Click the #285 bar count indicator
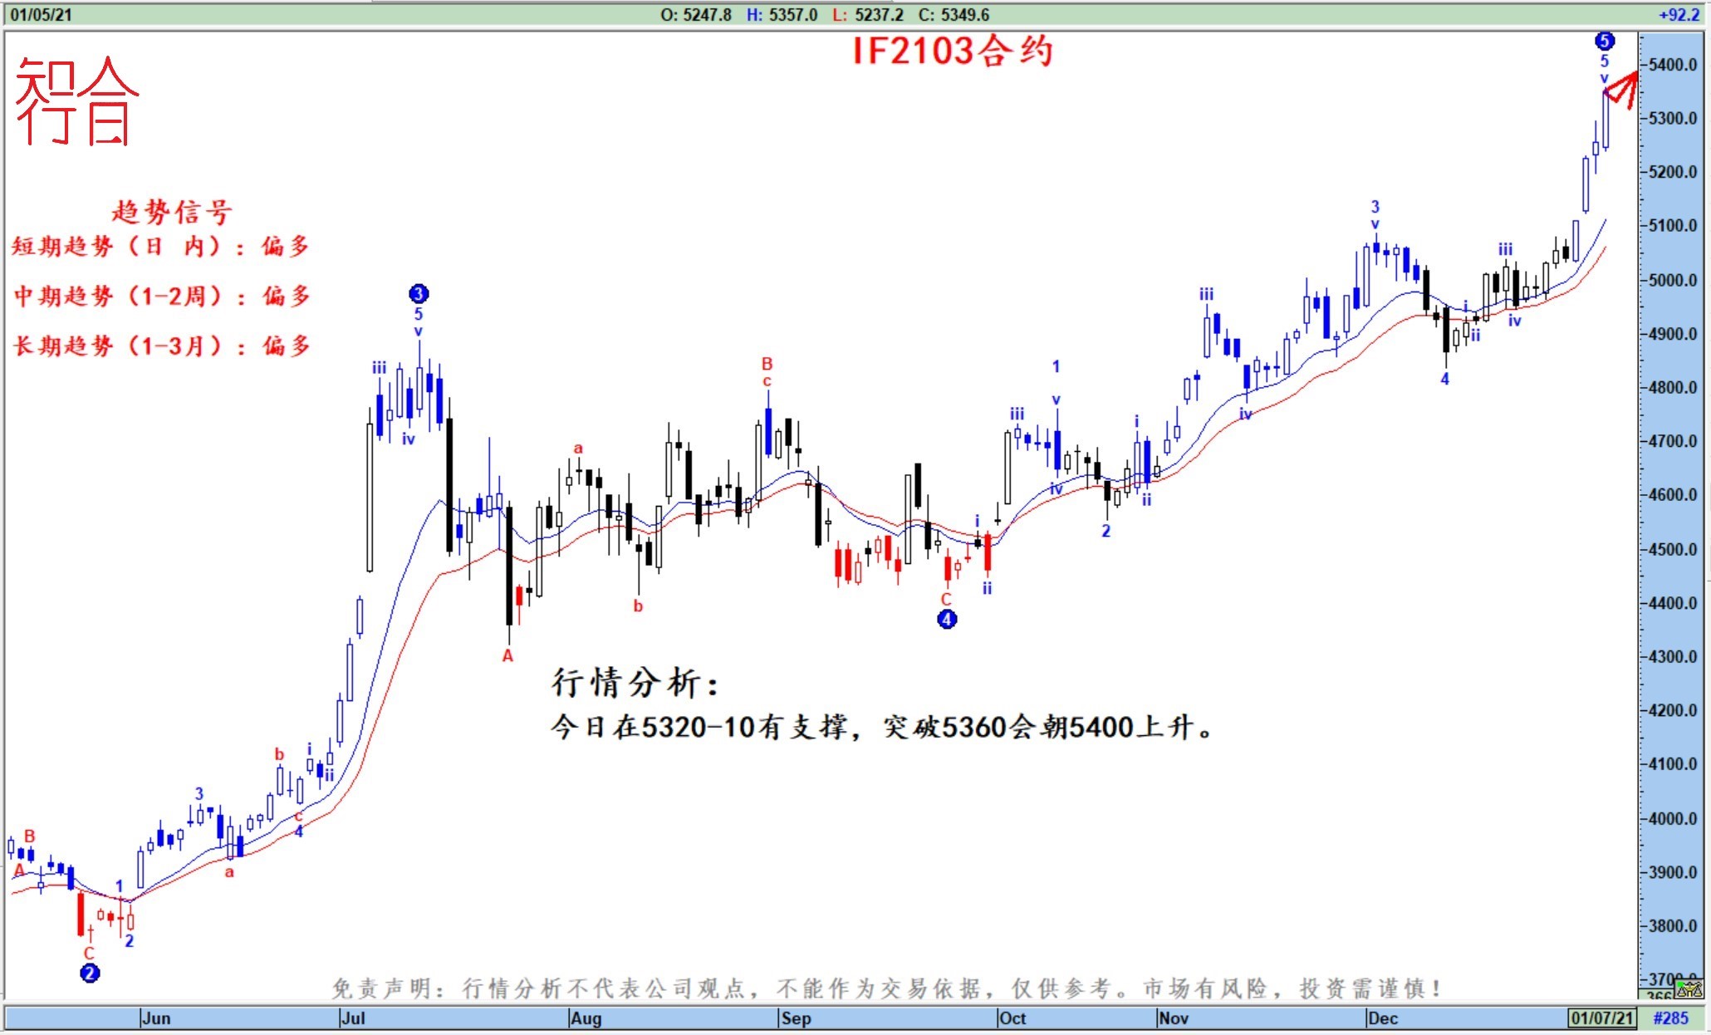 (1670, 1018)
